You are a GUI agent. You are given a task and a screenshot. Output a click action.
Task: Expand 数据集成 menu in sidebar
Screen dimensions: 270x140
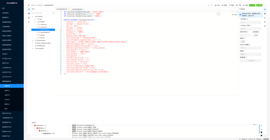tap(12, 17)
